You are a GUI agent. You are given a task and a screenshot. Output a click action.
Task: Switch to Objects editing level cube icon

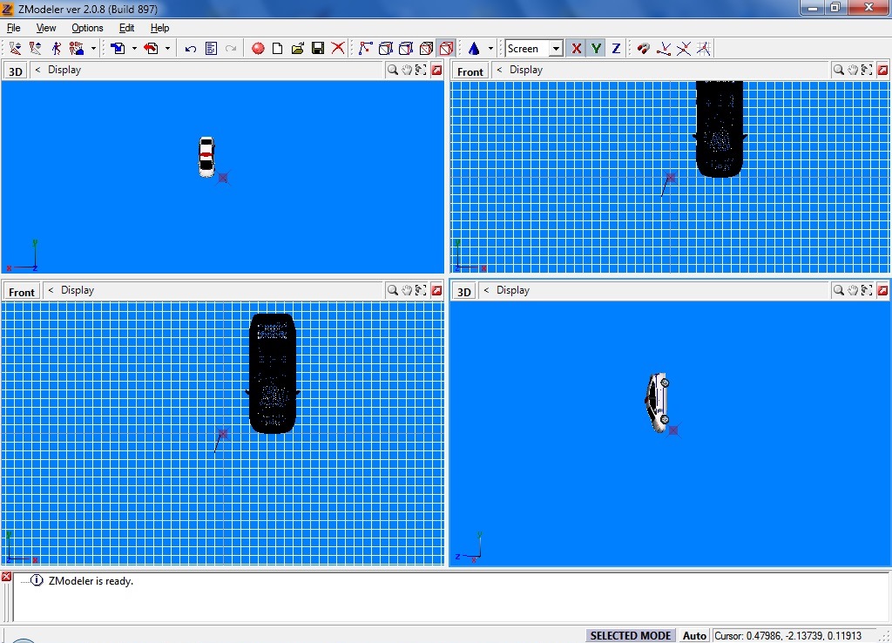(x=426, y=49)
